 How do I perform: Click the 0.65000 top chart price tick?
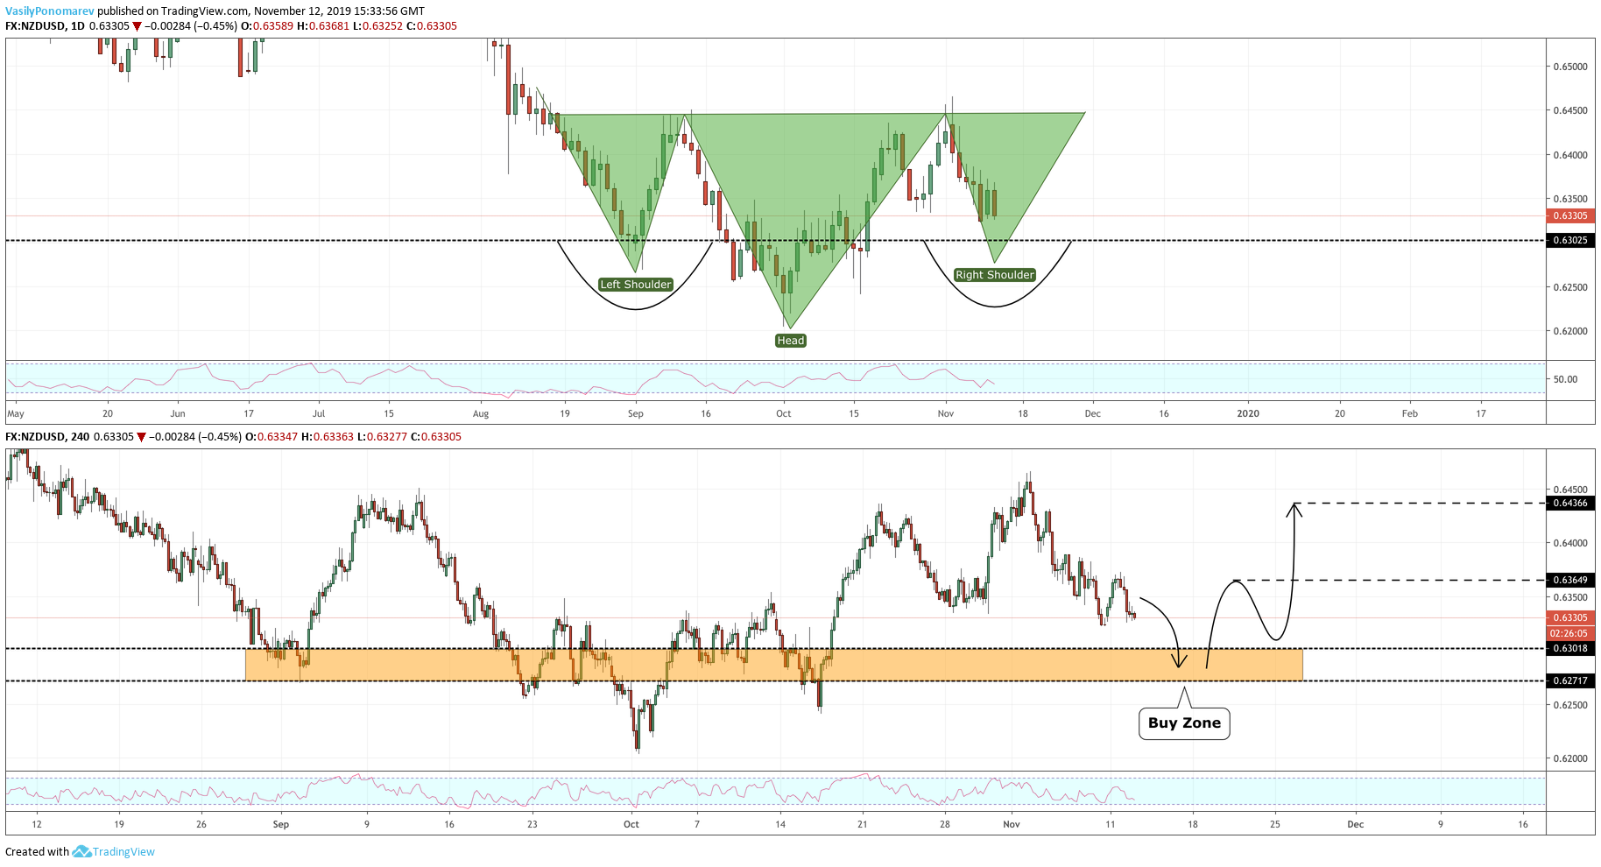(1570, 67)
